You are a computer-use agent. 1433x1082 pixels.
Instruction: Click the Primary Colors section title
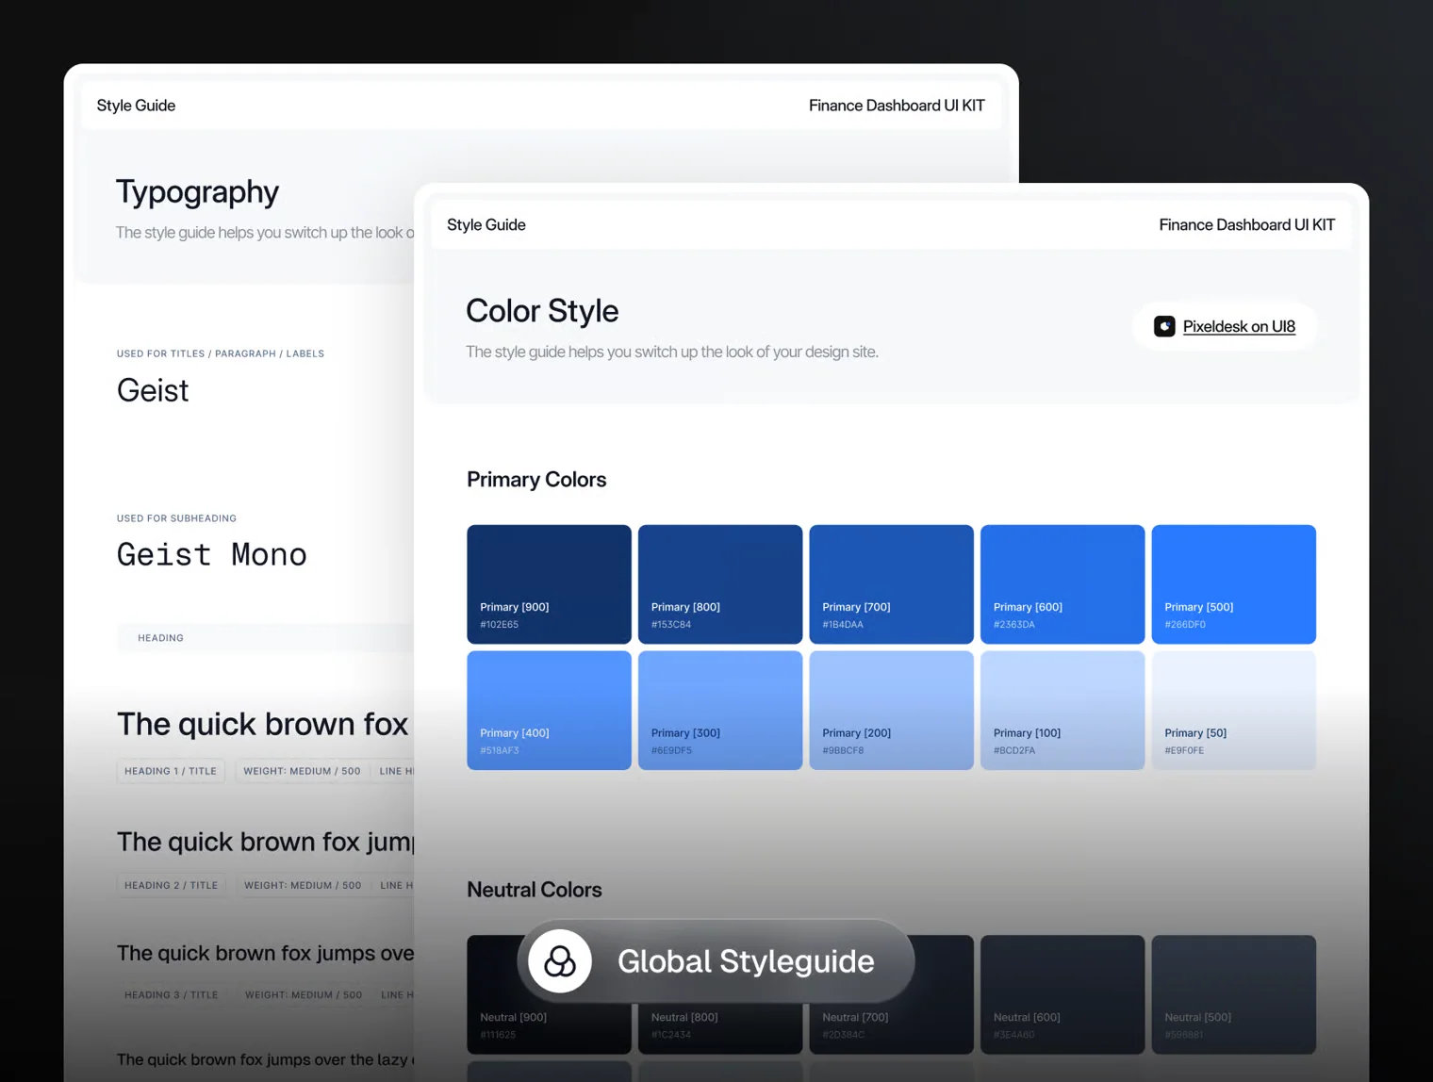536,480
